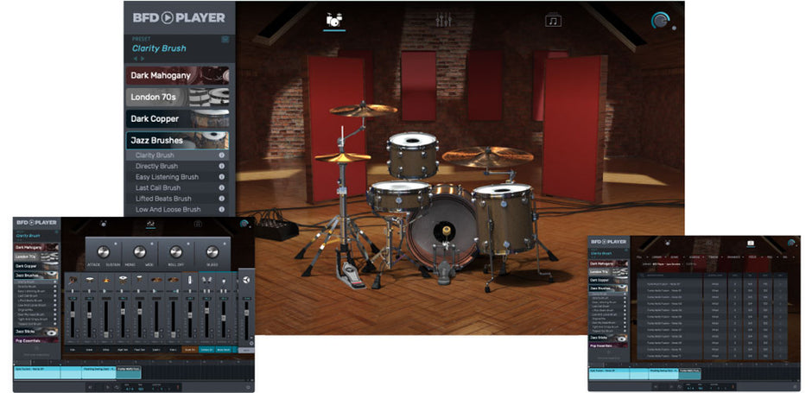Click the Kick channel fader in mixer window

pyautogui.click(x=73, y=314)
